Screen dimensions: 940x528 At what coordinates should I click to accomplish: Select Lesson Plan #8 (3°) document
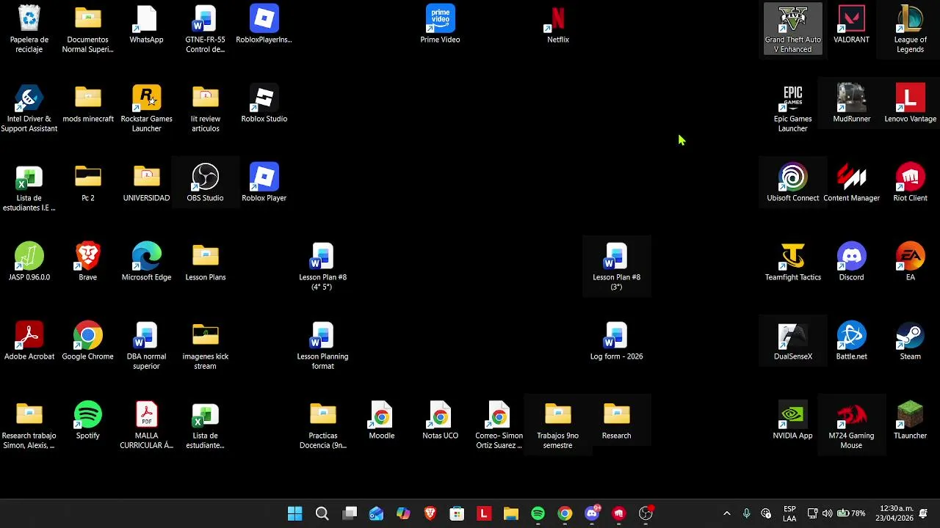click(617, 267)
